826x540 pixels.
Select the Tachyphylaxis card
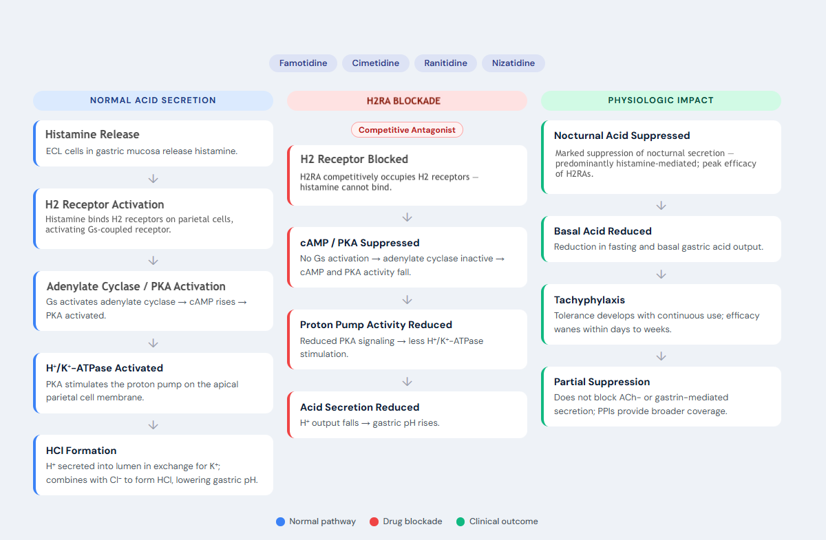coord(661,314)
